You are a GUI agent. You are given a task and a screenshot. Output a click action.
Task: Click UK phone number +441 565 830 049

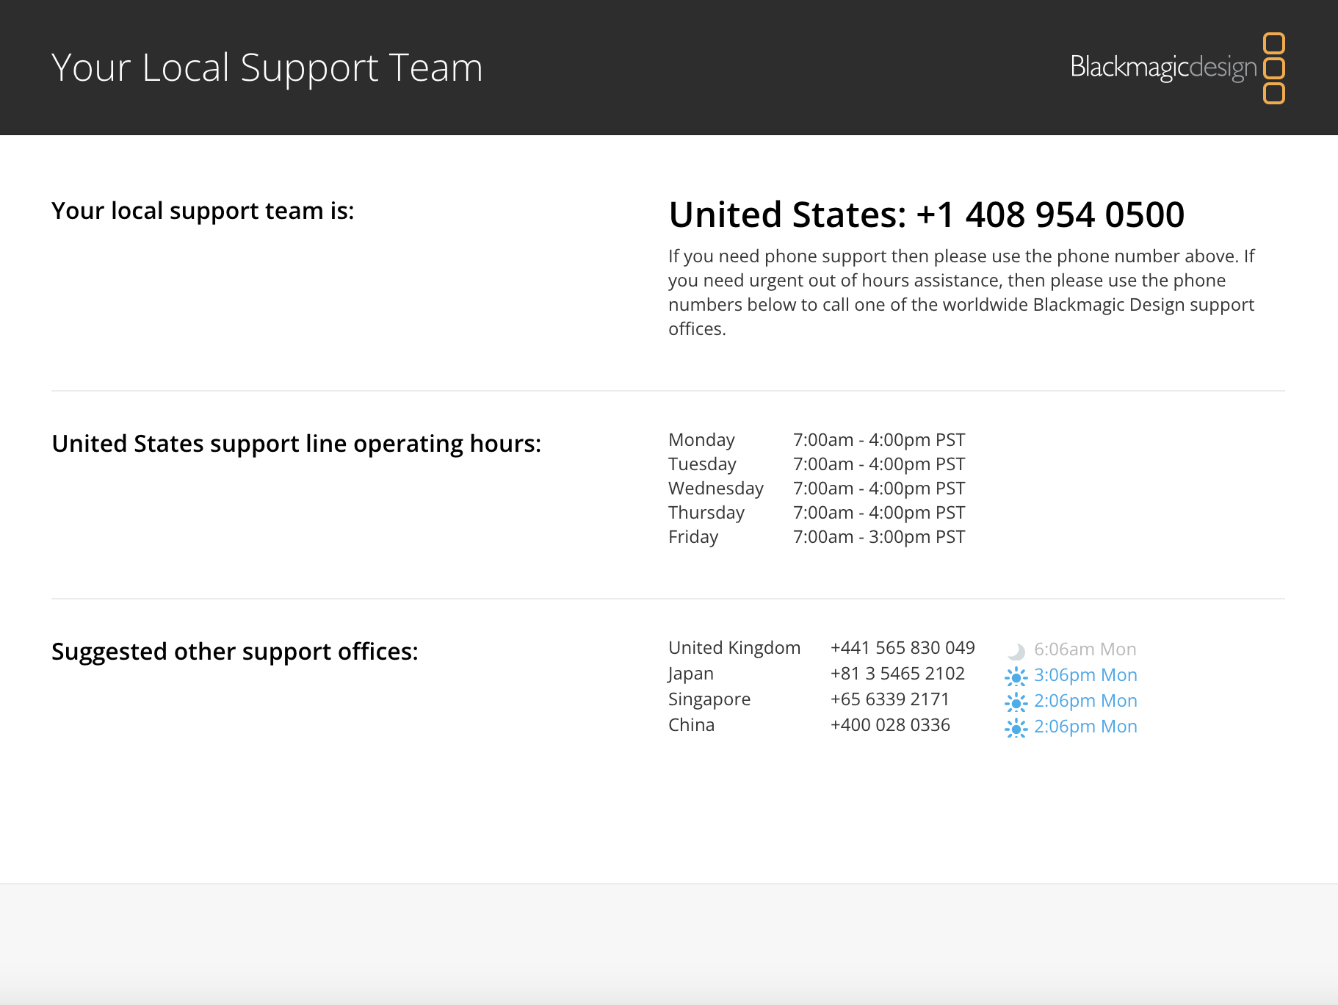(903, 648)
